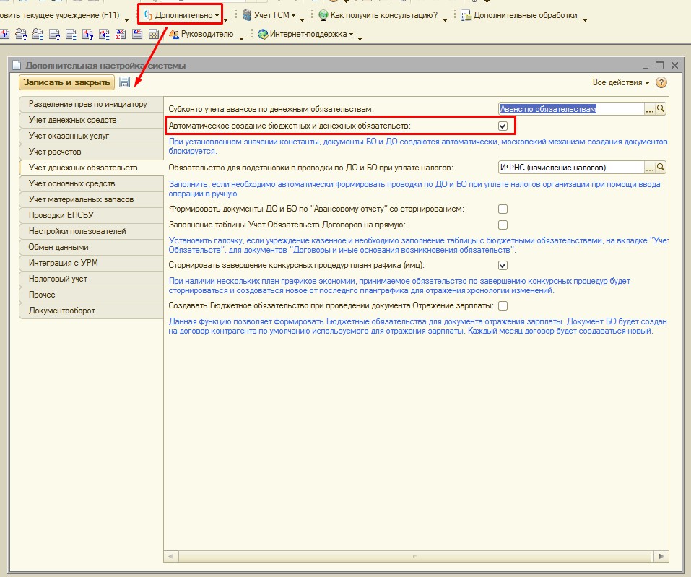691x577 pixels.
Task: Expand the Все действия dropdown
Action: click(620, 82)
